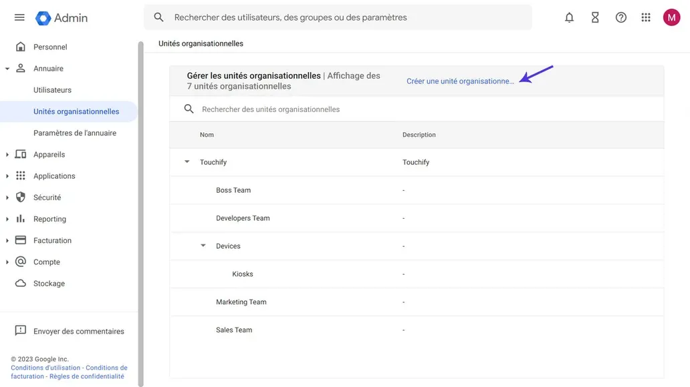Collapse the Touchify organizational unit
This screenshot has width=690, height=387.
(187, 161)
